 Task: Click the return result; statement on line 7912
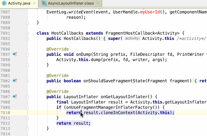(x=74, y=123)
